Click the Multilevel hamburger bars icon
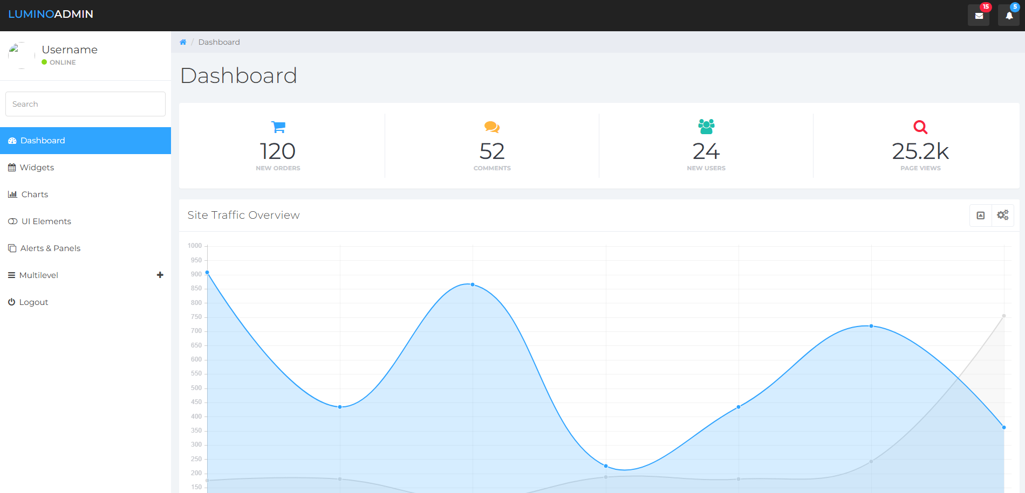The image size is (1025, 493). click(x=11, y=275)
